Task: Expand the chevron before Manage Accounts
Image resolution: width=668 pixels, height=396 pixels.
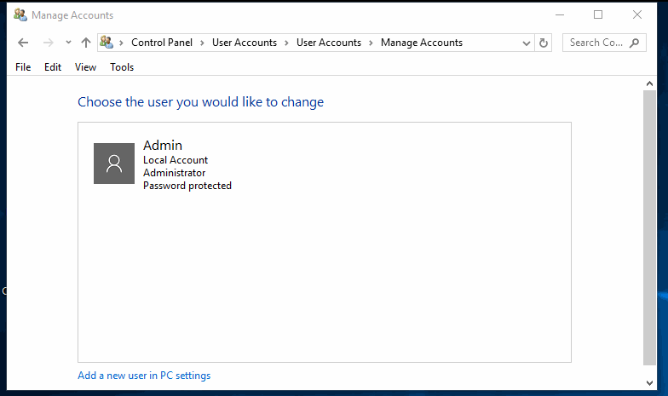Action: [371, 43]
